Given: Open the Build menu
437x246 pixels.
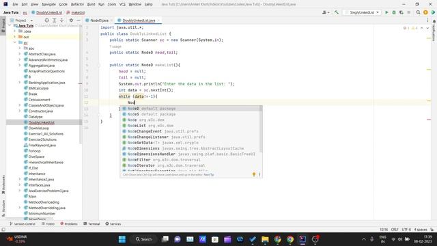Looking at the screenshot, I should 91,4.
